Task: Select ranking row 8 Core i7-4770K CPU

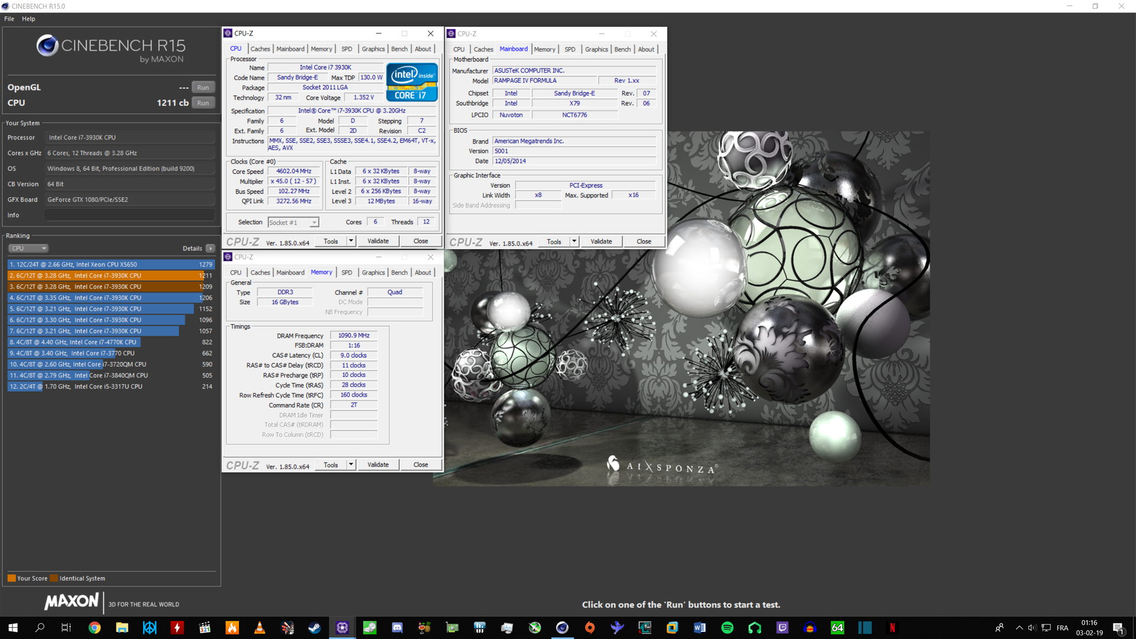Action: tap(111, 342)
